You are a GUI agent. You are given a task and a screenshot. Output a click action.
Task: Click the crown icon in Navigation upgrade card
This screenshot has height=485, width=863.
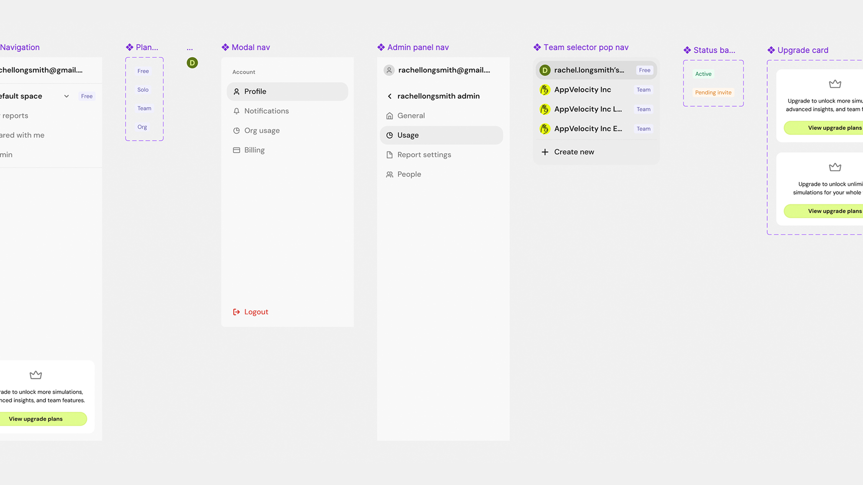pyautogui.click(x=36, y=374)
